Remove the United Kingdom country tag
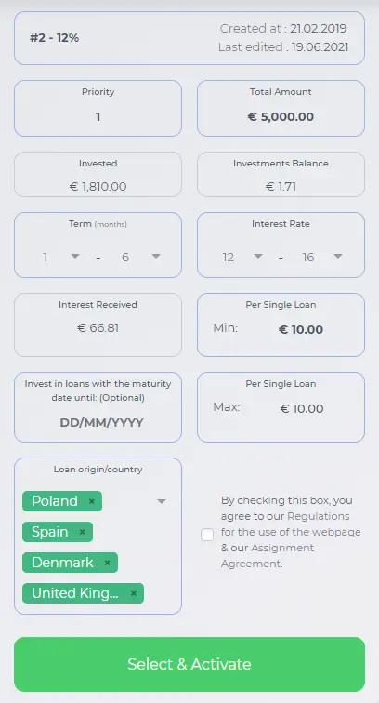The width and height of the screenshot is (379, 703). [133, 593]
